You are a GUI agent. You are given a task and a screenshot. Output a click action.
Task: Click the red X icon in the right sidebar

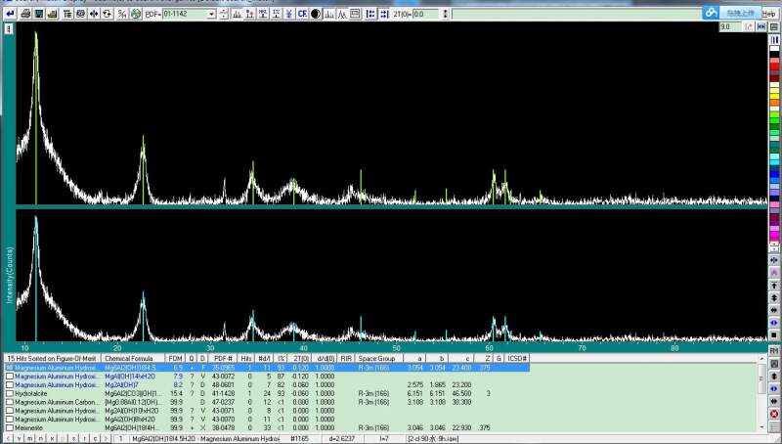point(774,414)
